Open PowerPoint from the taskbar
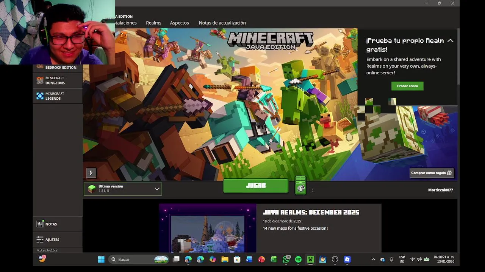Viewport: 485px width, 272px height. tap(261, 260)
